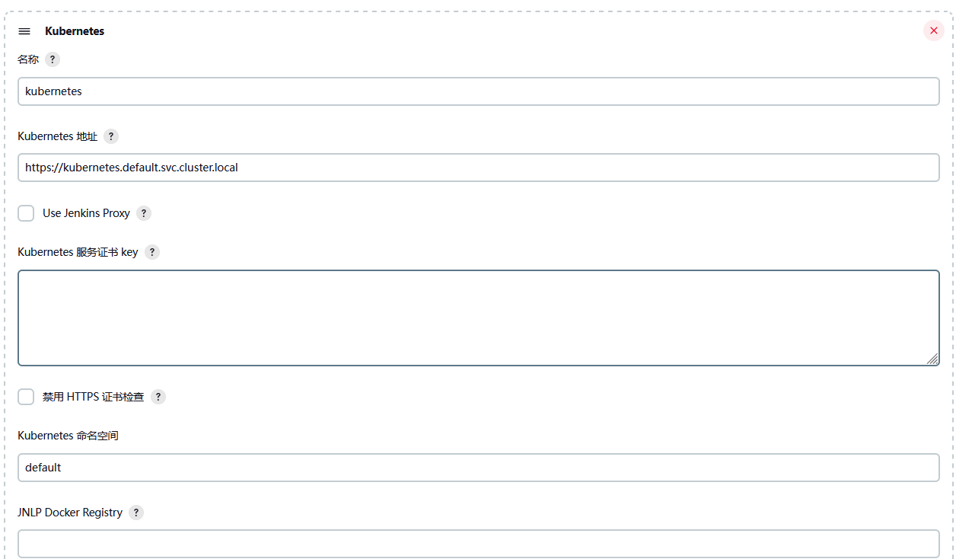Check 禁用 HTTPS 证书检查 option
Viewport: 956px width, 559px height.
coord(26,397)
